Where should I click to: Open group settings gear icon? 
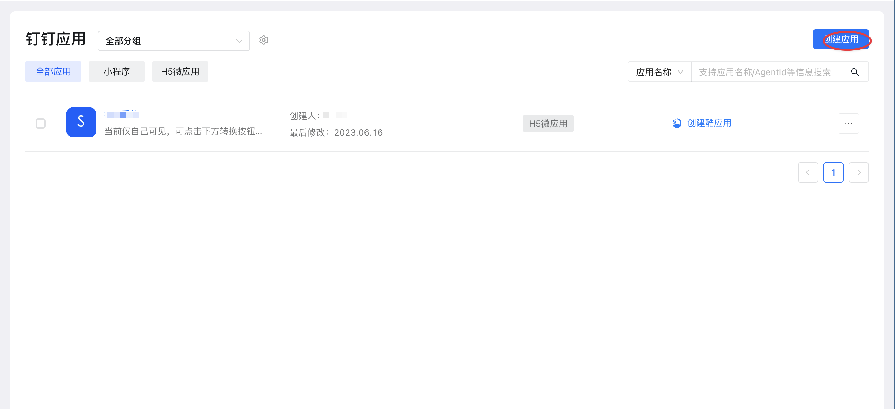(x=264, y=40)
